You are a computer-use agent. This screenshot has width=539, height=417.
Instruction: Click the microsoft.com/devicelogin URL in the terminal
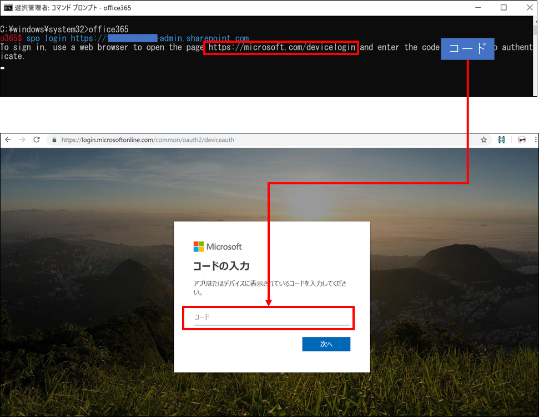tap(281, 47)
